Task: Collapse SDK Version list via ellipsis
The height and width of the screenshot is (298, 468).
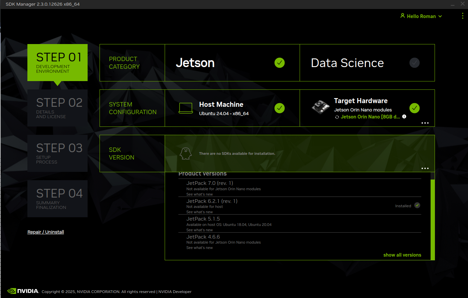Action: [425, 169]
